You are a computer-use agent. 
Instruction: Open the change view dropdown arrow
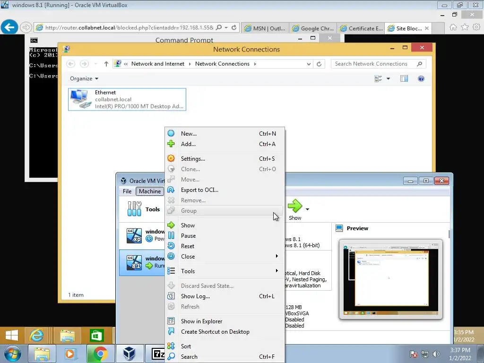coord(389,79)
